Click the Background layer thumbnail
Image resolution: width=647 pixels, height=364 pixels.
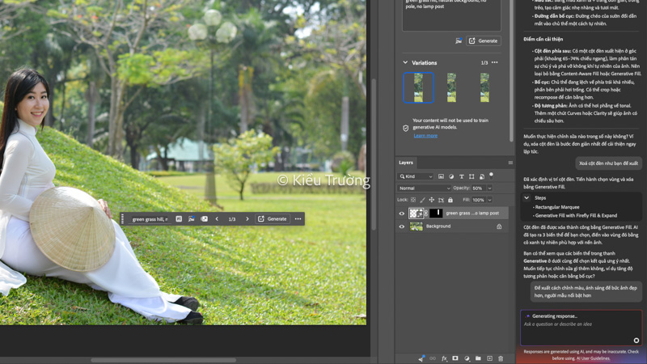point(416,226)
